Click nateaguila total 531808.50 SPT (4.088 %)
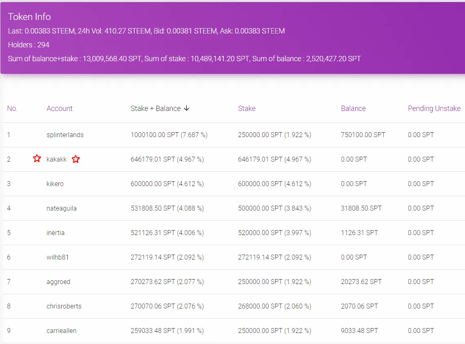 click(x=167, y=208)
